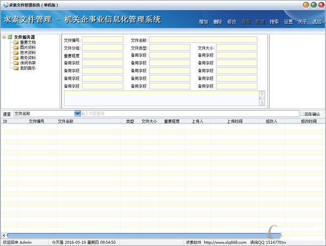Open the 技术资料 folder
Image resolution: width=326 pixels, height=246 pixels.
click(28, 52)
